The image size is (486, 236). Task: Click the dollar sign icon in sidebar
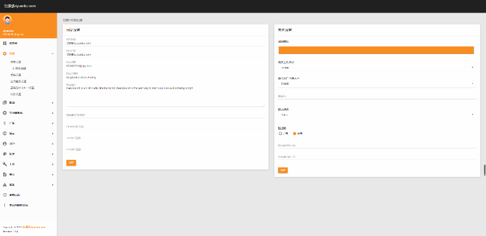point(5,123)
